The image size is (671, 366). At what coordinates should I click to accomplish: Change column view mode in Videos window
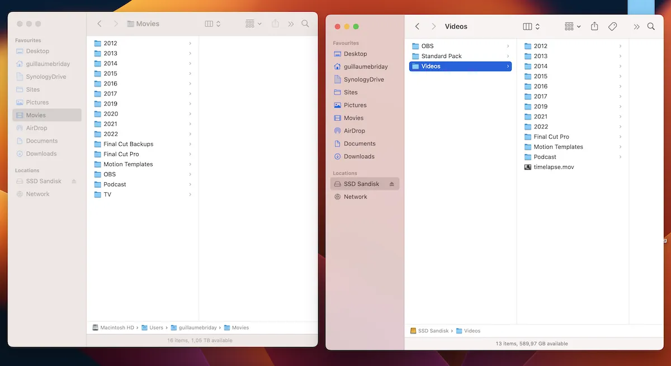click(x=531, y=26)
